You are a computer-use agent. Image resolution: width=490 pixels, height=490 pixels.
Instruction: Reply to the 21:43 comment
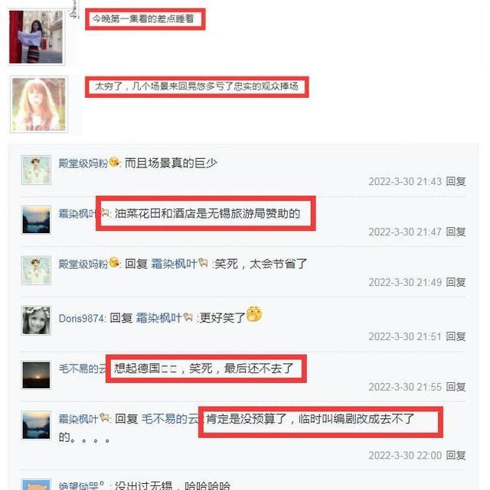tap(456, 181)
